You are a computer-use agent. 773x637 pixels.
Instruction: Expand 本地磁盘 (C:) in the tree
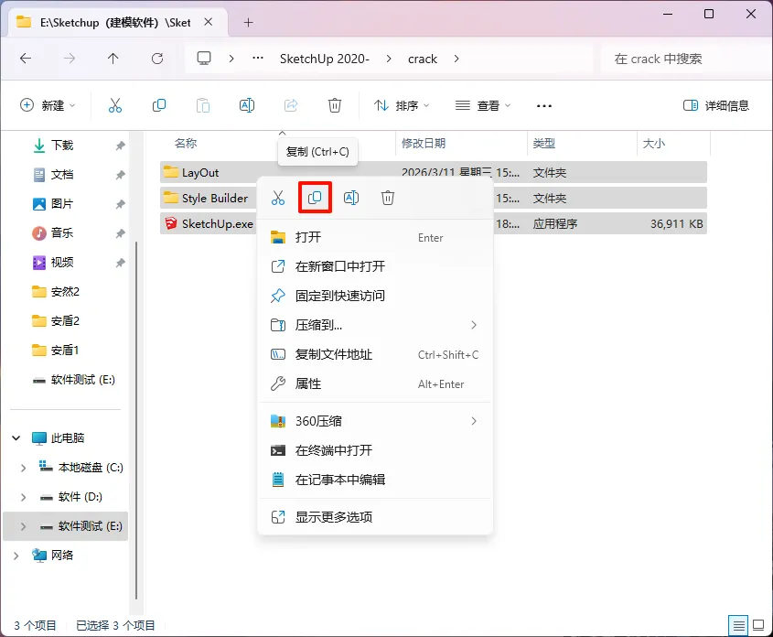(23, 468)
